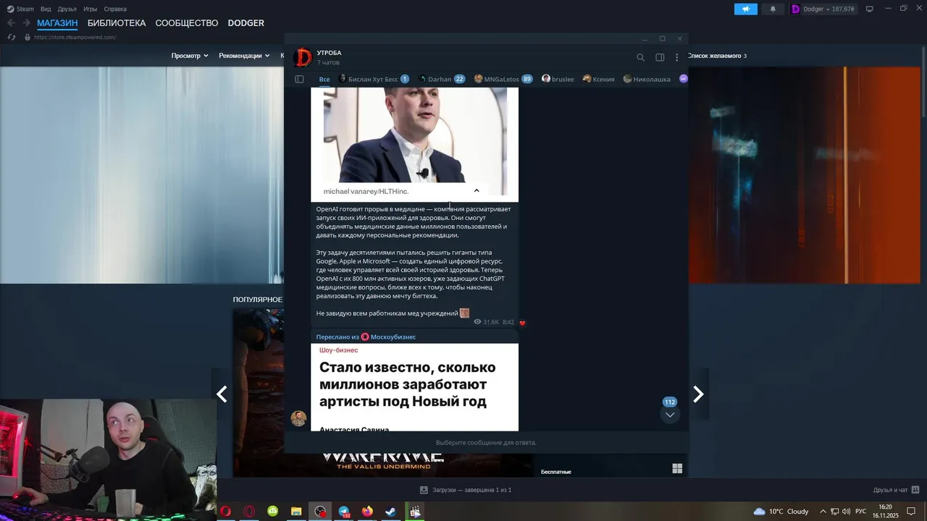The height and width of the screenshot is (521, 927).
Task: Open Firefox from taskbar
Action: pos(367,511)
